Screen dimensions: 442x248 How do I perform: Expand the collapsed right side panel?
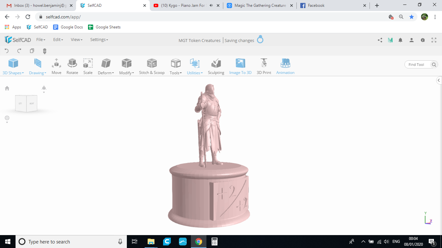tap(439, 80)
